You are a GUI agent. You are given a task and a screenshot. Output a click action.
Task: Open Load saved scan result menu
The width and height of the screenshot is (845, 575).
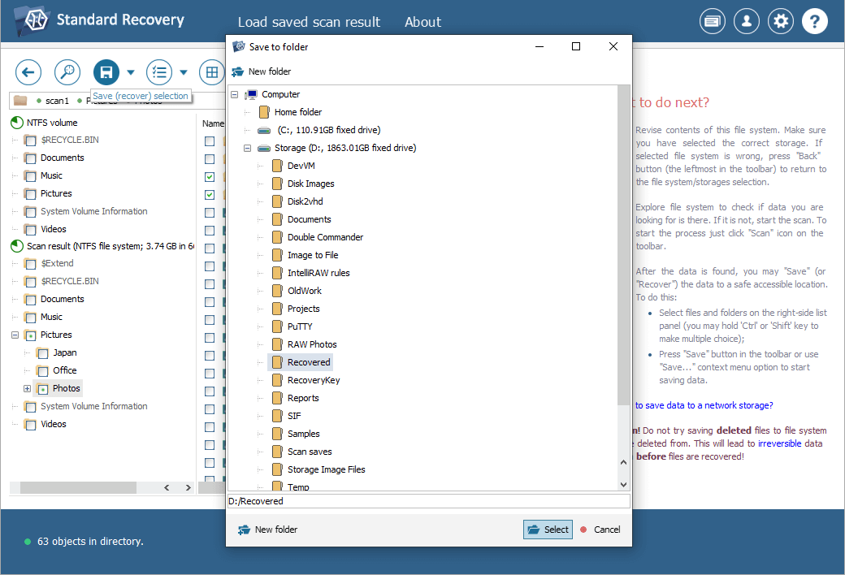pos(309,22)
